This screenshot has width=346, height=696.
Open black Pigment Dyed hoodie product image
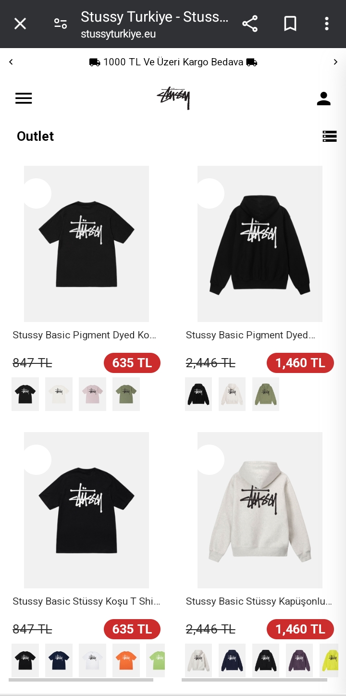pyautogui.click(x=260, y=244)
